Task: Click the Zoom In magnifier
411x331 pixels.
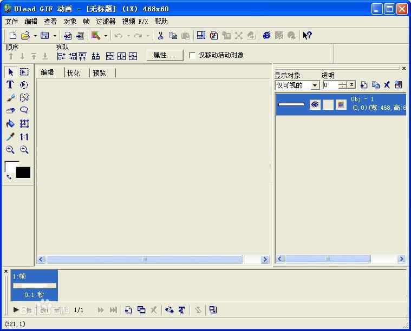Action: point(10,149)
